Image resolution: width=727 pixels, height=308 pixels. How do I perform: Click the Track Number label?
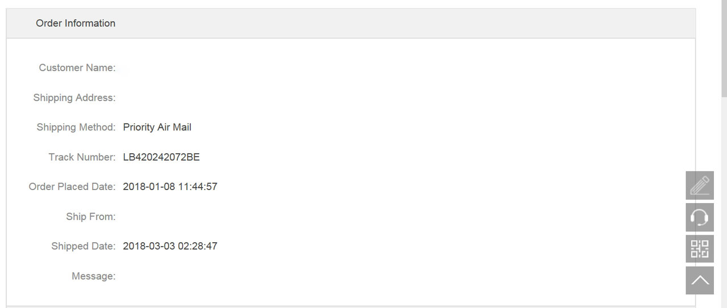(x=82, y=157)
